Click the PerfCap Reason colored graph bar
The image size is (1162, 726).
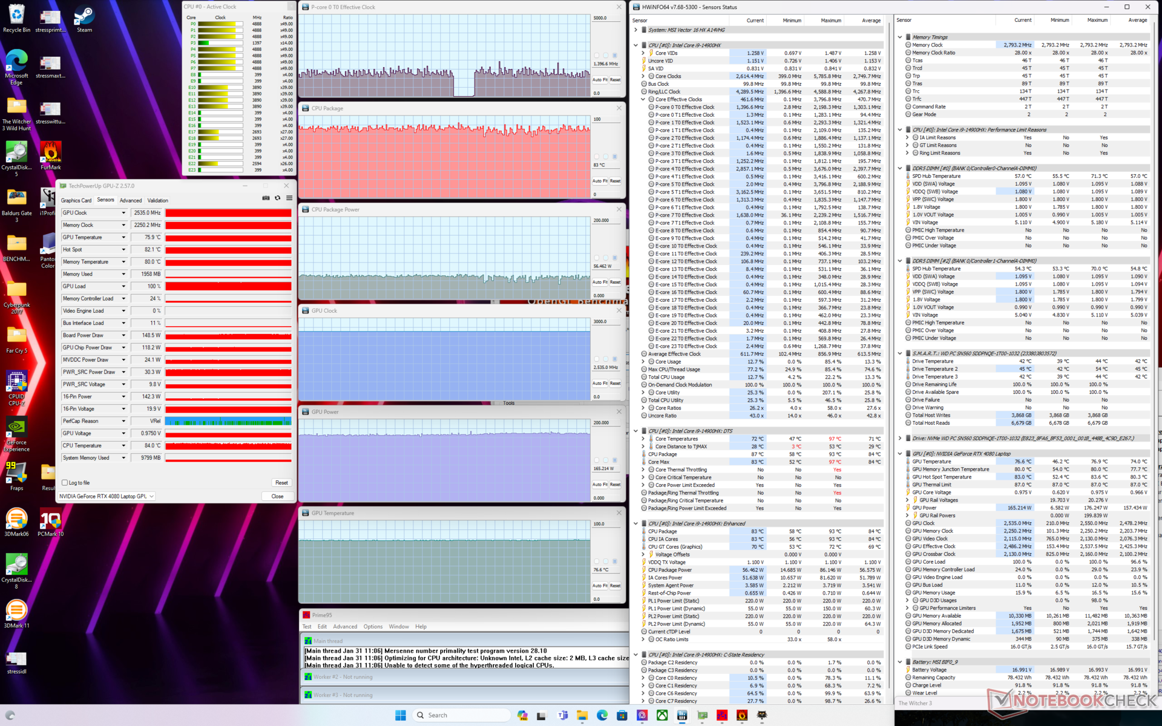[x=228, y=421]
